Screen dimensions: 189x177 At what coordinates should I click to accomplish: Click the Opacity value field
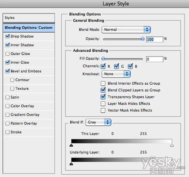[x=154, y=39]
